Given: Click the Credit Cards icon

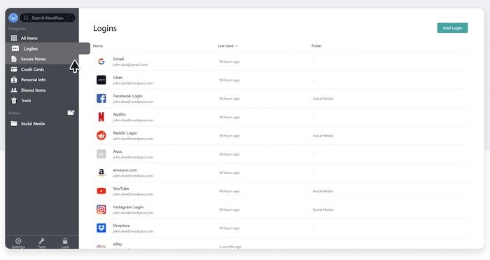Looking at the screenshot, I should pos(14,69).
